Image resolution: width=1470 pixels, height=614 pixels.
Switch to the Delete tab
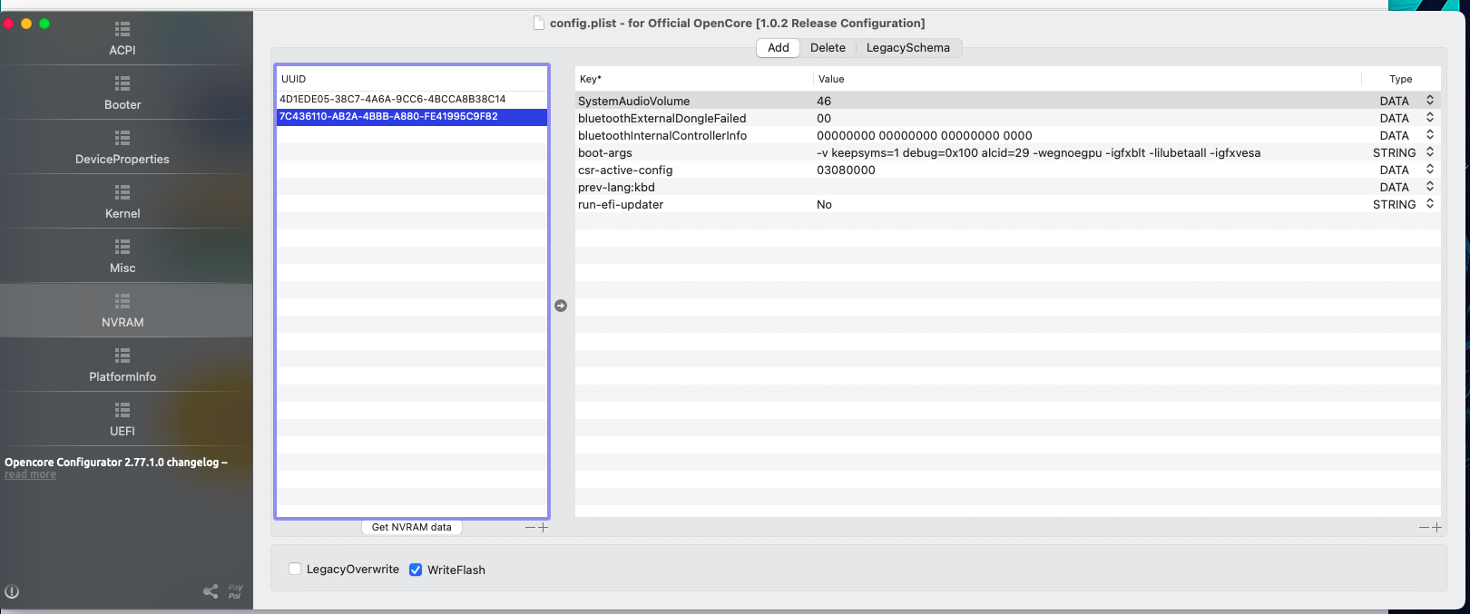click(828, 48)
